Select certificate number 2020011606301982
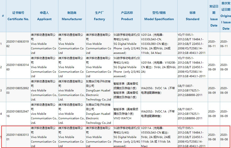 coord(18,44)
